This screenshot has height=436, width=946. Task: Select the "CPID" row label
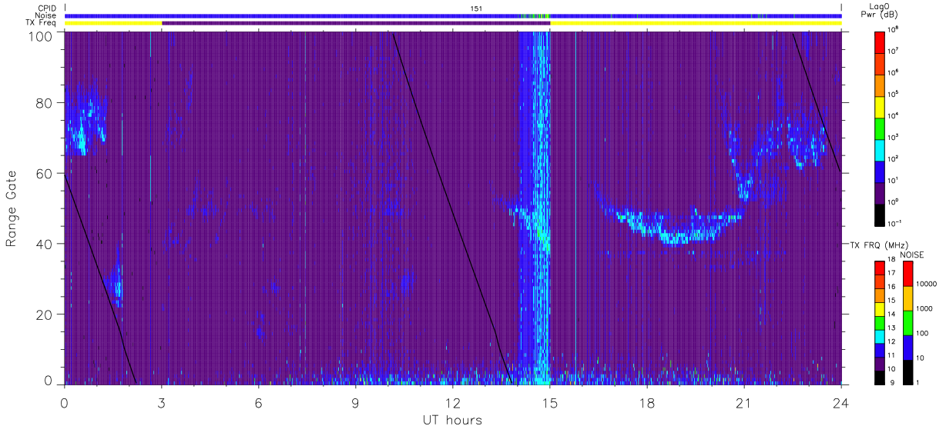45,8
